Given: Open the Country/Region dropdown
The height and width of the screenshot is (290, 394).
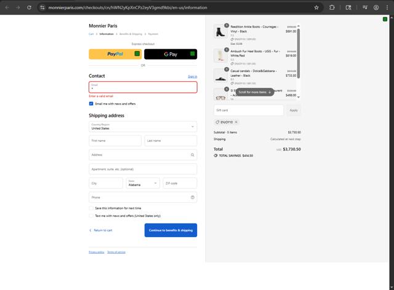Looking at the screenshot, I should tap(143, 127).
